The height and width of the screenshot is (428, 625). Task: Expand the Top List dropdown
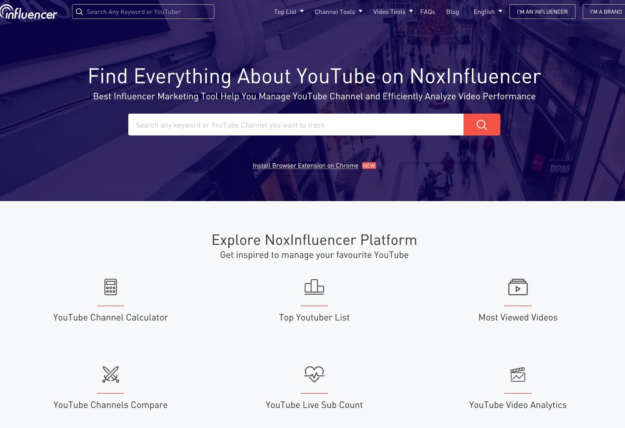click(288, 12)
